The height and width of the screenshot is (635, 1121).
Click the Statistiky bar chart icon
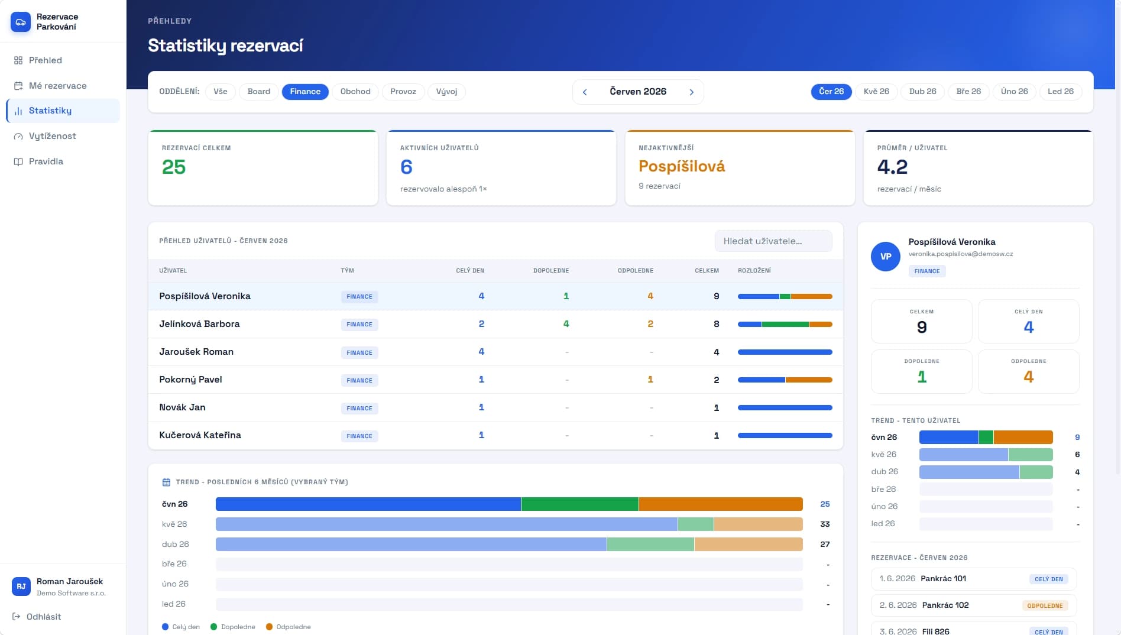point(18,111)
